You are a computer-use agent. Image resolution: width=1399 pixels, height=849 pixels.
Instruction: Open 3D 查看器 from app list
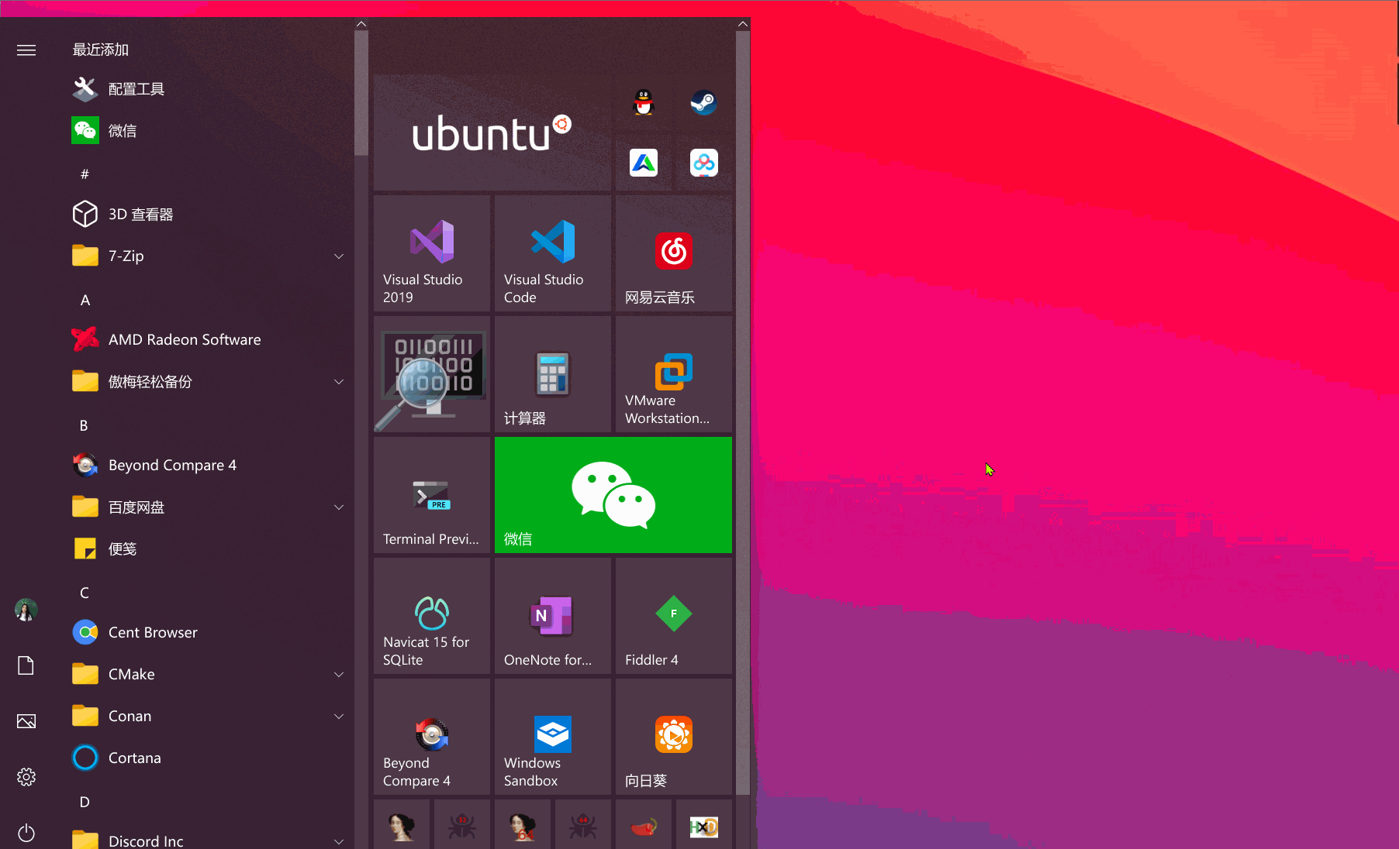[211, 215]
